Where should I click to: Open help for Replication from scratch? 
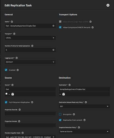84,120
